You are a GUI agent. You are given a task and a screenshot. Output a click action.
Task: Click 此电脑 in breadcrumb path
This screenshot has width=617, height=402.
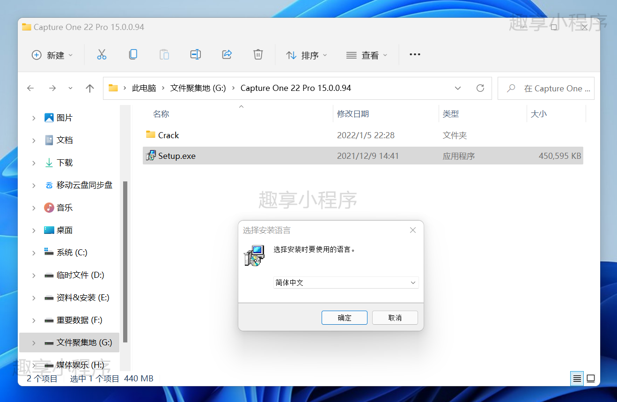pyautogui.click(x=144, y=88)
